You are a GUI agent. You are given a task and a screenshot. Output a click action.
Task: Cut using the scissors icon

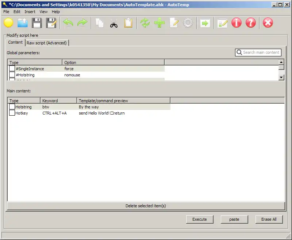tap(114, 23)
